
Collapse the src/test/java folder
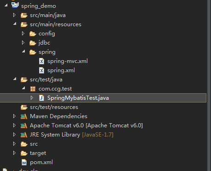(15, 79)
